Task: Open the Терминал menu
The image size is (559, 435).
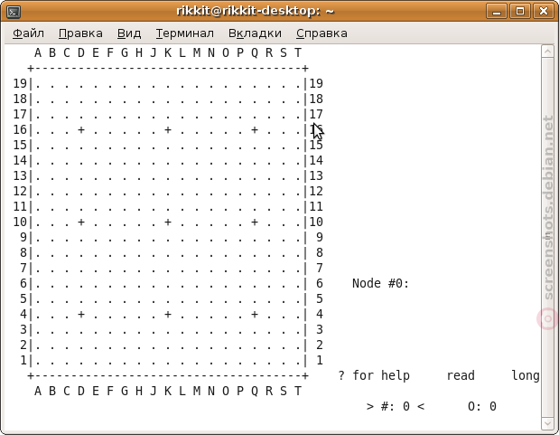Action: click(x=184, y=33)
